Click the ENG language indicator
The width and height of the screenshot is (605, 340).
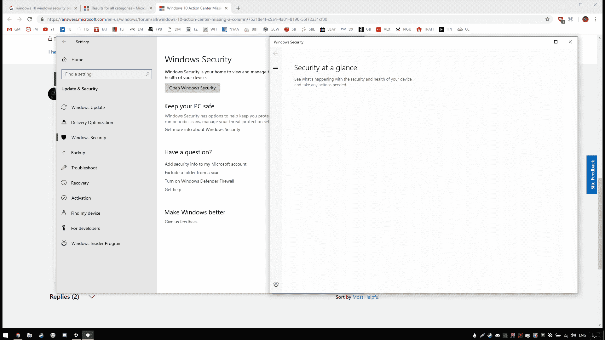point(582,335)
